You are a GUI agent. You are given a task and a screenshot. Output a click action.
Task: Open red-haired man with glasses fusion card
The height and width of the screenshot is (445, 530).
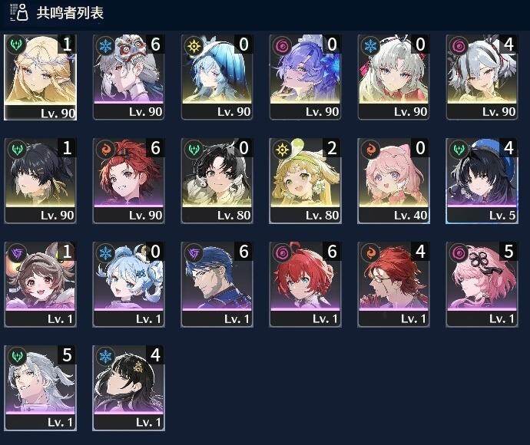coord(393,285)
